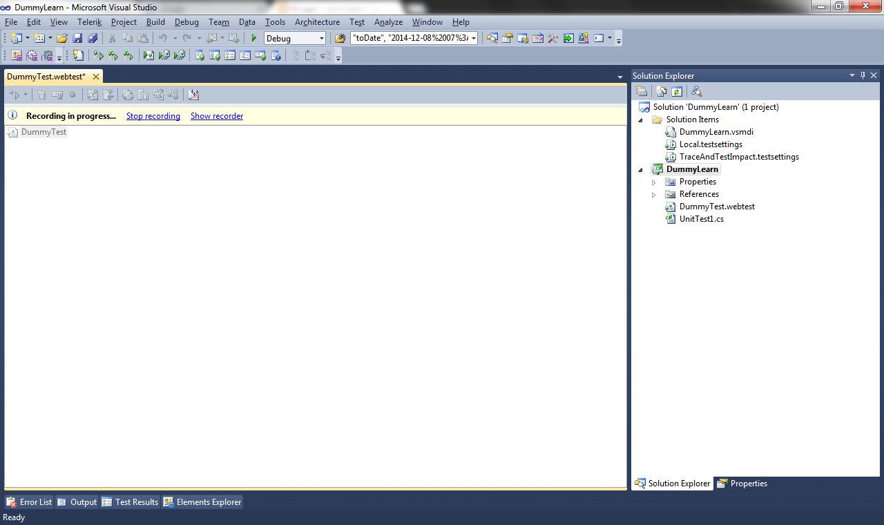Image resolution: width=884 pixels, height=525 pixels.
Task: Open the Add New Item dropdown arrow
Action: pos(50,39)
